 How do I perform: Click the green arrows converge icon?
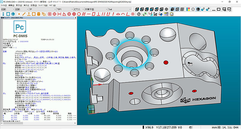(x=145, y=14)
